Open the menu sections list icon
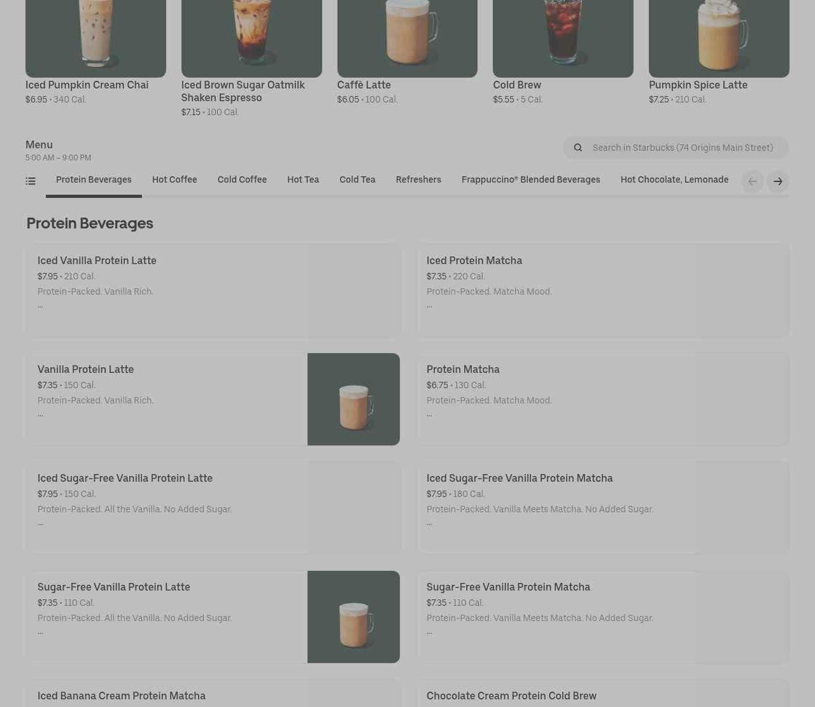 pos(31,181)
